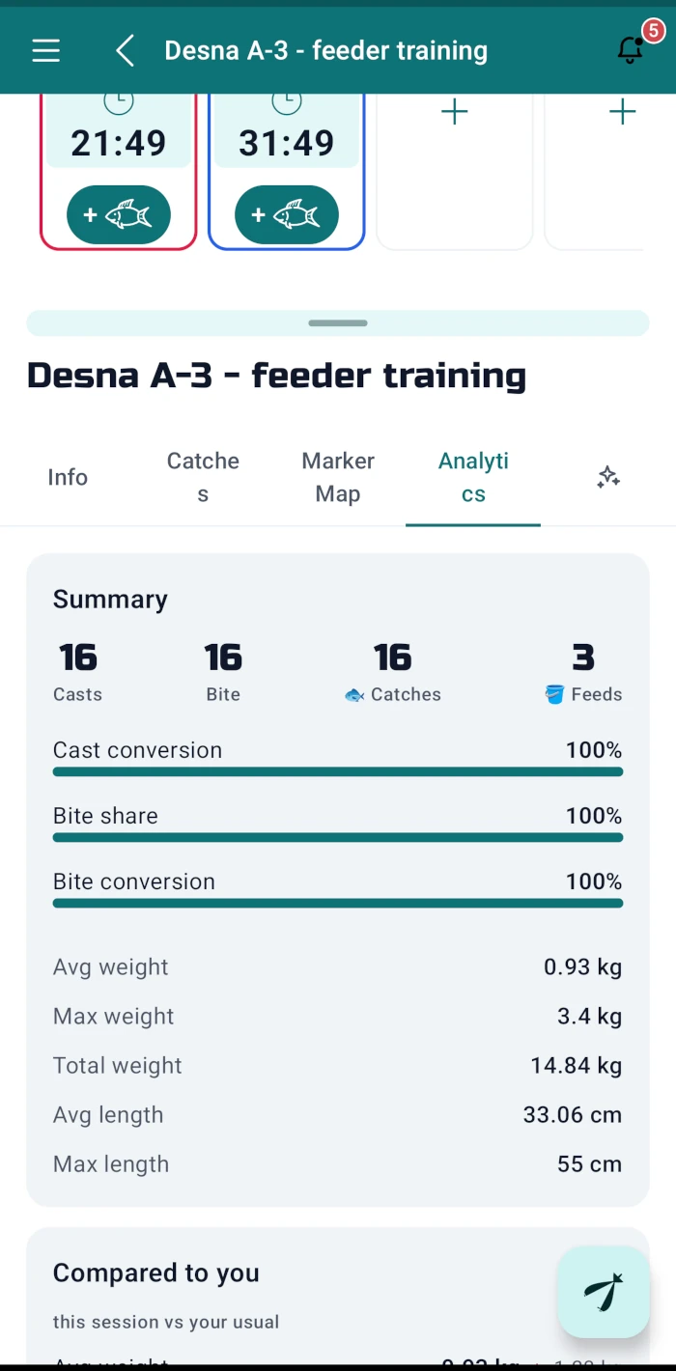This screenshot has width=676, height=1371.
Task: Switch to the Catches tab
Action: tap(203, 477)
